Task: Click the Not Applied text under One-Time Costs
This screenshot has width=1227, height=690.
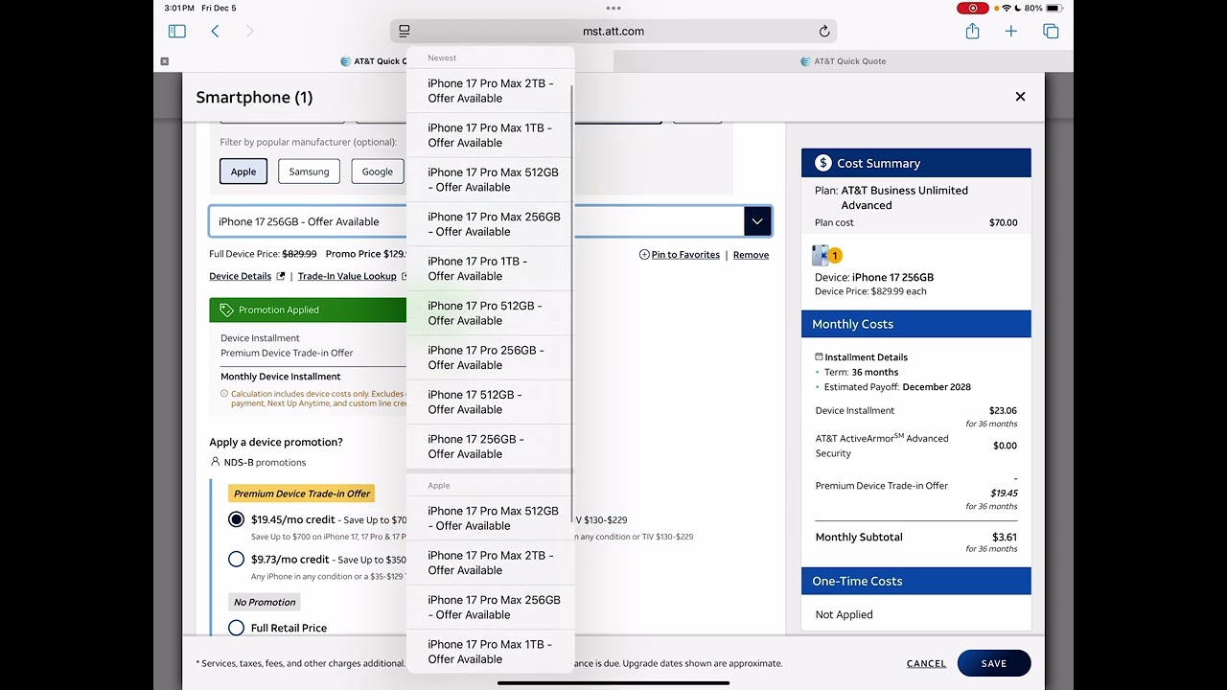Action: pos(844,614)
